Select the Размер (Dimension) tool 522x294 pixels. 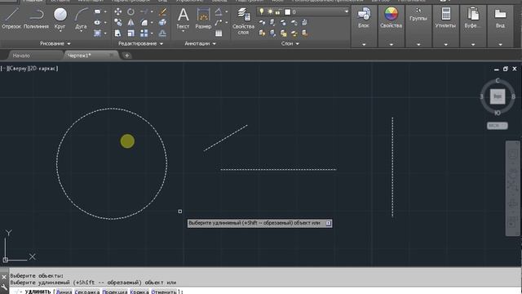pos(203,18)
